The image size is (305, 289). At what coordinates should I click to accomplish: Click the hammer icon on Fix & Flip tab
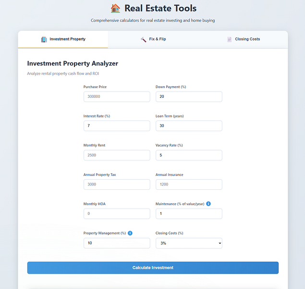point(144,39)
